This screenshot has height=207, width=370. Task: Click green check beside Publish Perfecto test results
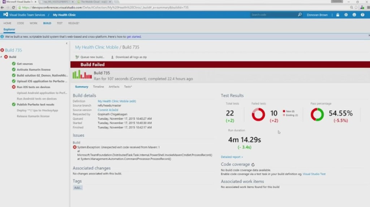[x=14, y=104]
